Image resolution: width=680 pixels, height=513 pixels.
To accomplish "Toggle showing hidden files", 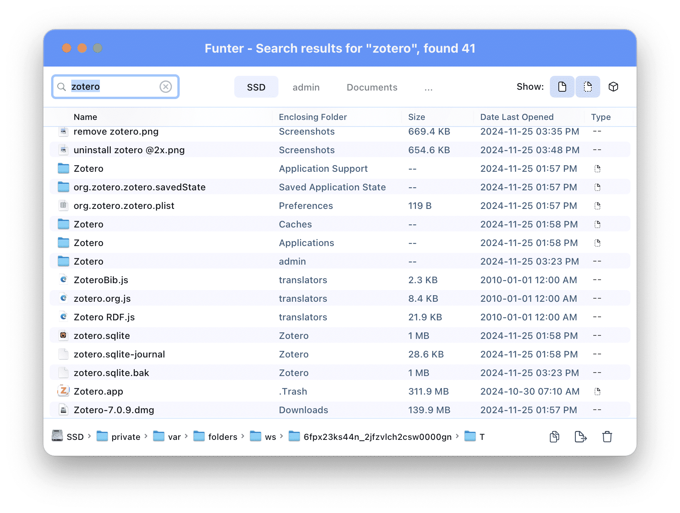I will point(587,87).
